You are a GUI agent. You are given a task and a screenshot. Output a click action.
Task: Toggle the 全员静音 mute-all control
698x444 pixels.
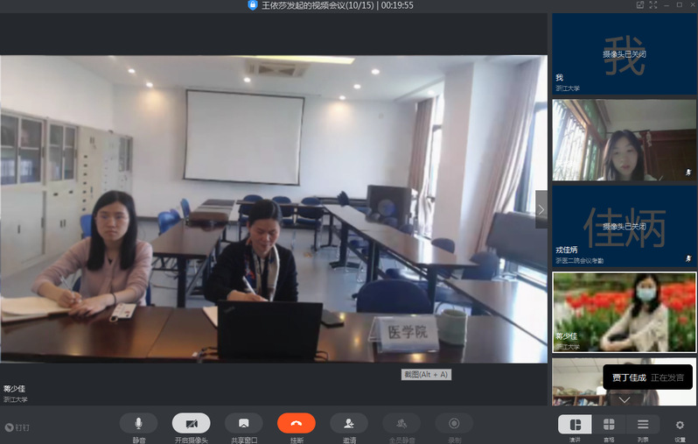pyautogui.click(x=401, y=423)
